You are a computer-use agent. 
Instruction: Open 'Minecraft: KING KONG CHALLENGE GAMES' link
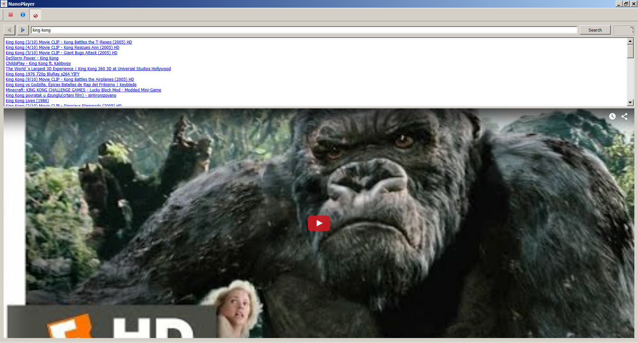pyautogui.click(x=83, y=90)
